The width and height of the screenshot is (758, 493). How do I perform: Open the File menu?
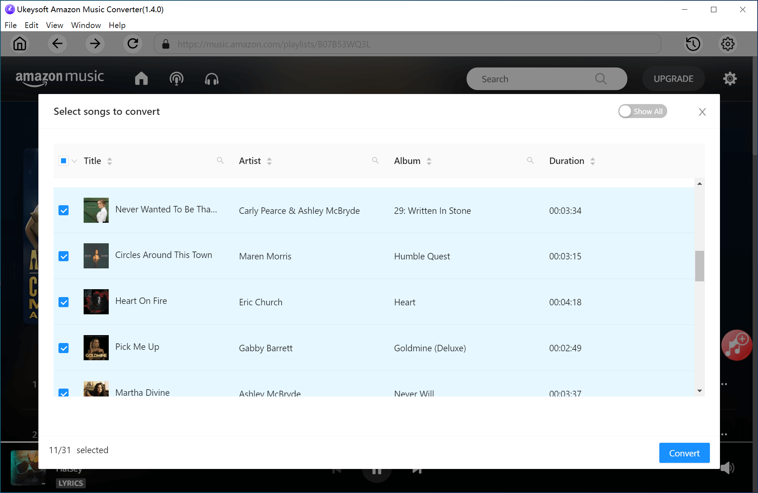[x=10, y=25]
